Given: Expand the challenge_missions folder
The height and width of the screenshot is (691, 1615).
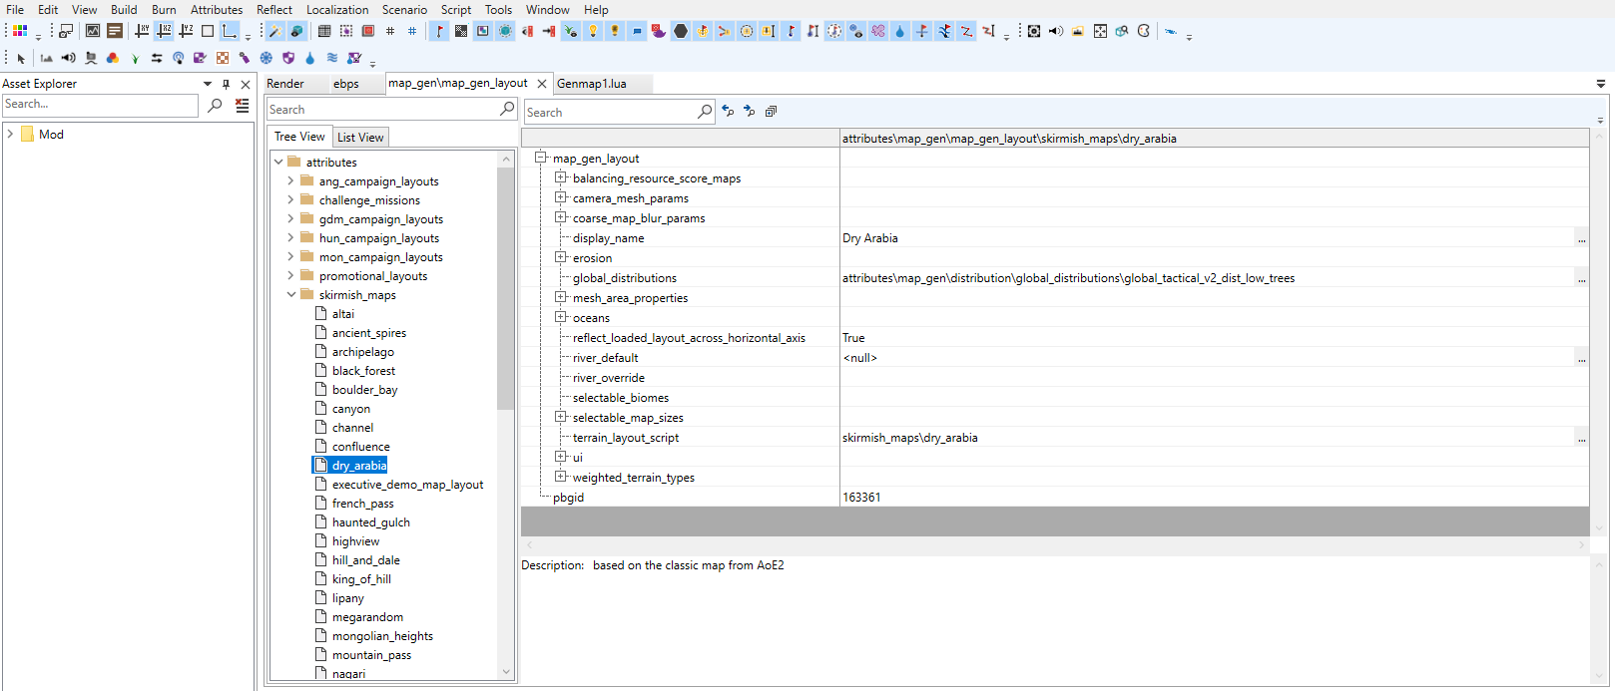Looking at the screenshot, I should pyautogui.click(x=291, y=199).
